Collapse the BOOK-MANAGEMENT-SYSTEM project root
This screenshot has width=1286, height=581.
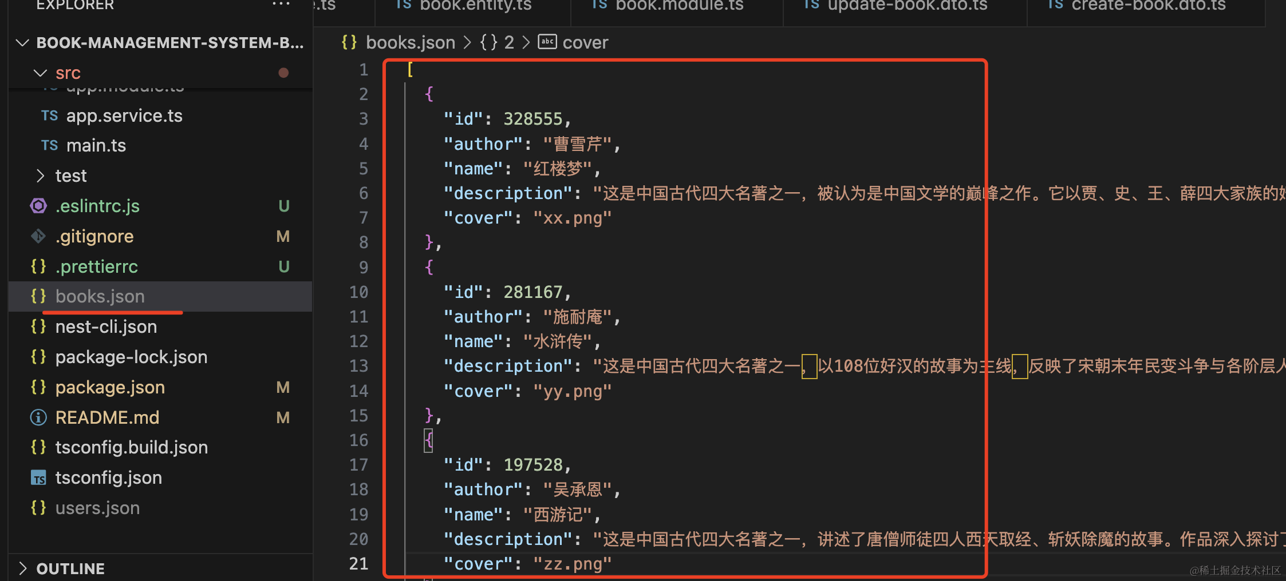coord(23,43)
